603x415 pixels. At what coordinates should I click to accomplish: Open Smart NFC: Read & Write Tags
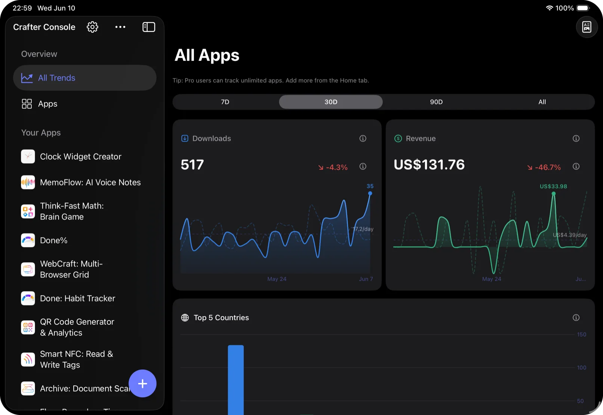[85, 359]
